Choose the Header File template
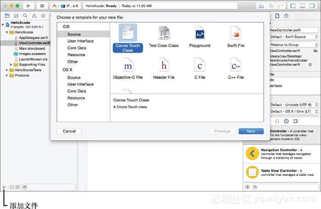This screenshot has width=321, height=209. click(x=164, y=68)
